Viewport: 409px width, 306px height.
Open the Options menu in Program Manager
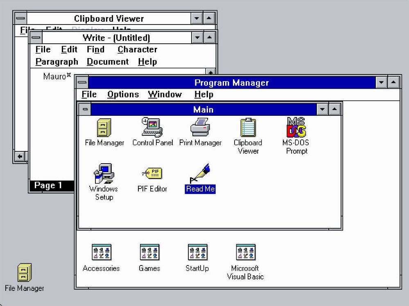pyautogui.click(x=123, y=94)
